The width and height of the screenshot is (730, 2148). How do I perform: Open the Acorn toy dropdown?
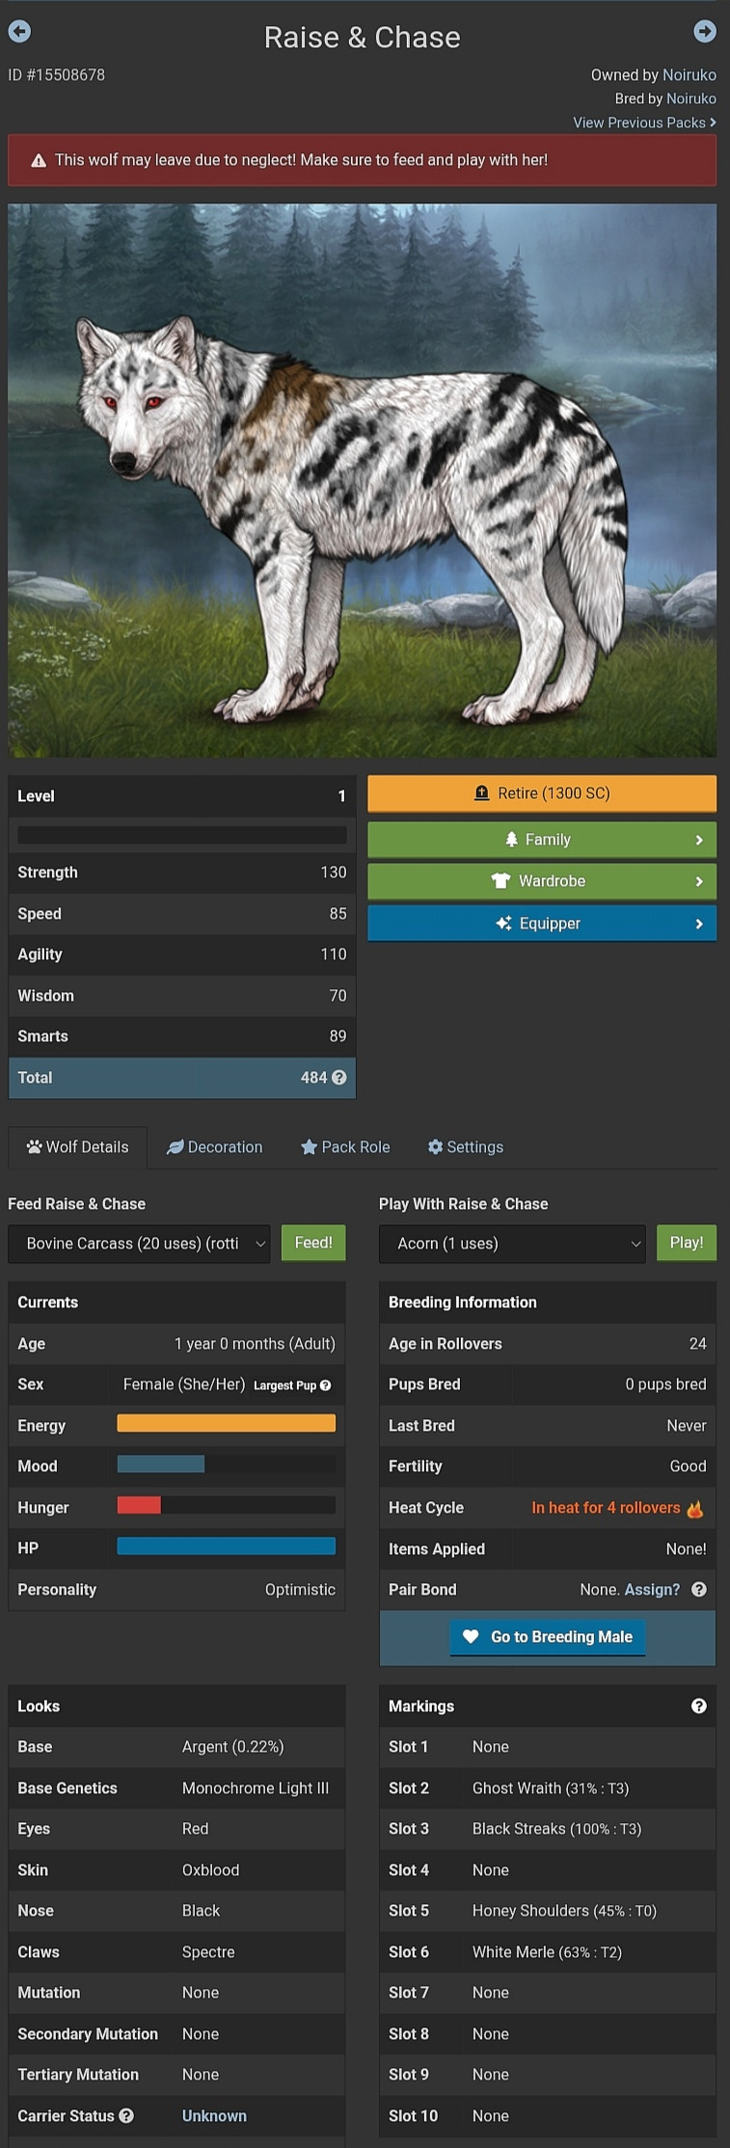point(512,1244)
